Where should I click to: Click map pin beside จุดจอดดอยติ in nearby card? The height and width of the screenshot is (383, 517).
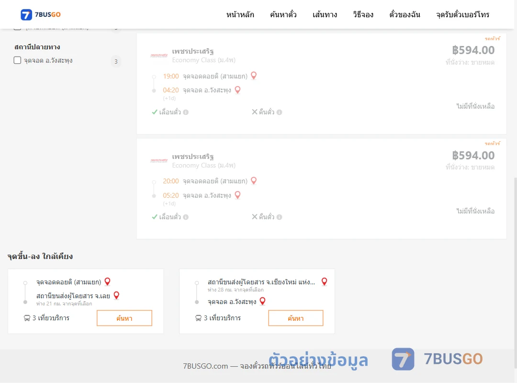click(108, 282)
